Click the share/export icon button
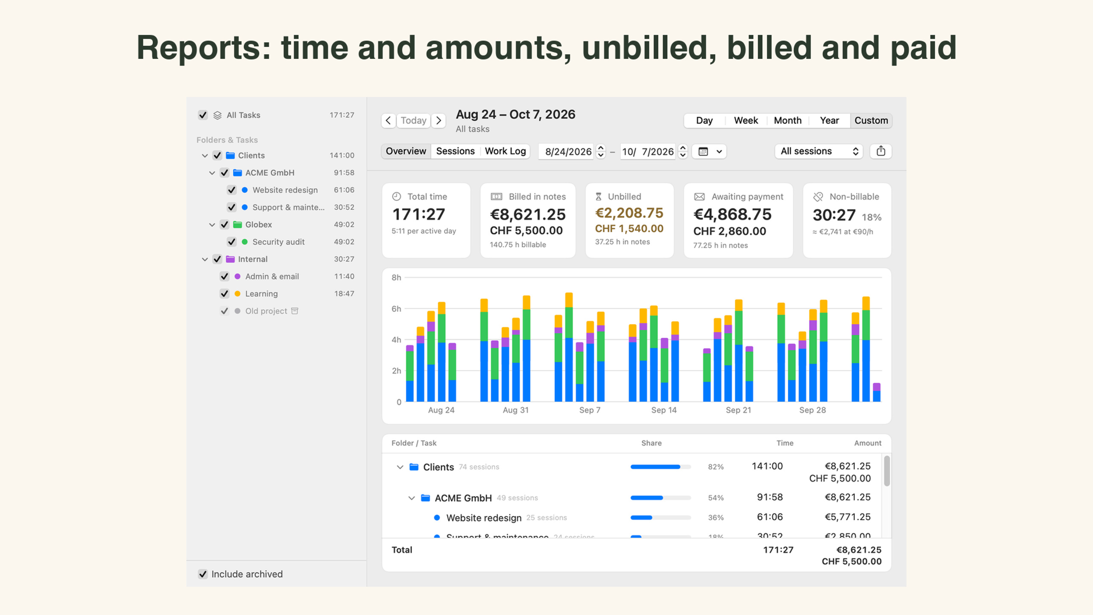Screen dimensions: 1093x615 881,151
